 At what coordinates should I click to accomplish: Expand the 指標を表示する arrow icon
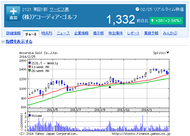(x=3, y=42)
